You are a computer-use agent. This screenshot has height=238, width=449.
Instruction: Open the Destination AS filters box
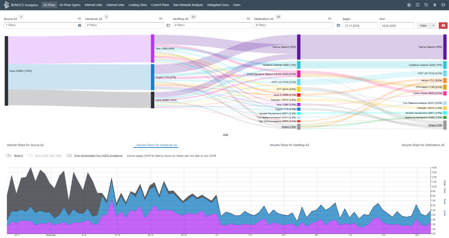point(293,25)
